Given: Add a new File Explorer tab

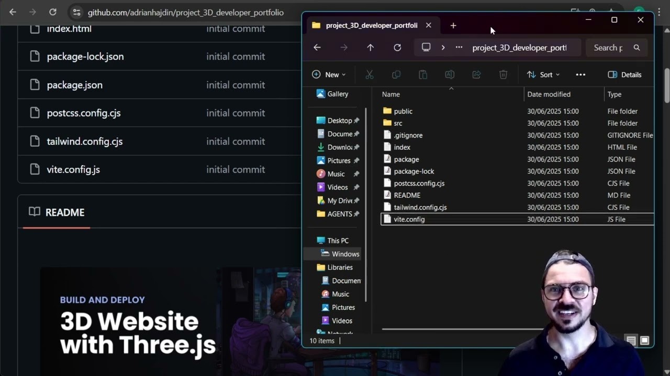Looking at the screenshot, I should point(453,25).
